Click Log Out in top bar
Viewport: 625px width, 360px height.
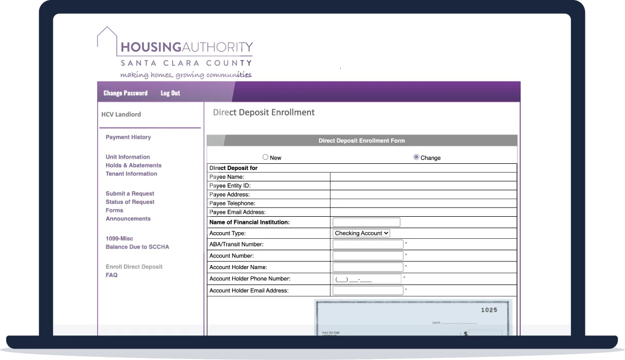(x=170, y=93)
